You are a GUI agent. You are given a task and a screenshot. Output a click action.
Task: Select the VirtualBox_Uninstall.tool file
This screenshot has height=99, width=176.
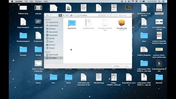click(x=105, y=25)
